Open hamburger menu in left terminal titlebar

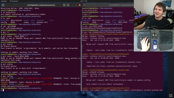[x=68, y=5]
